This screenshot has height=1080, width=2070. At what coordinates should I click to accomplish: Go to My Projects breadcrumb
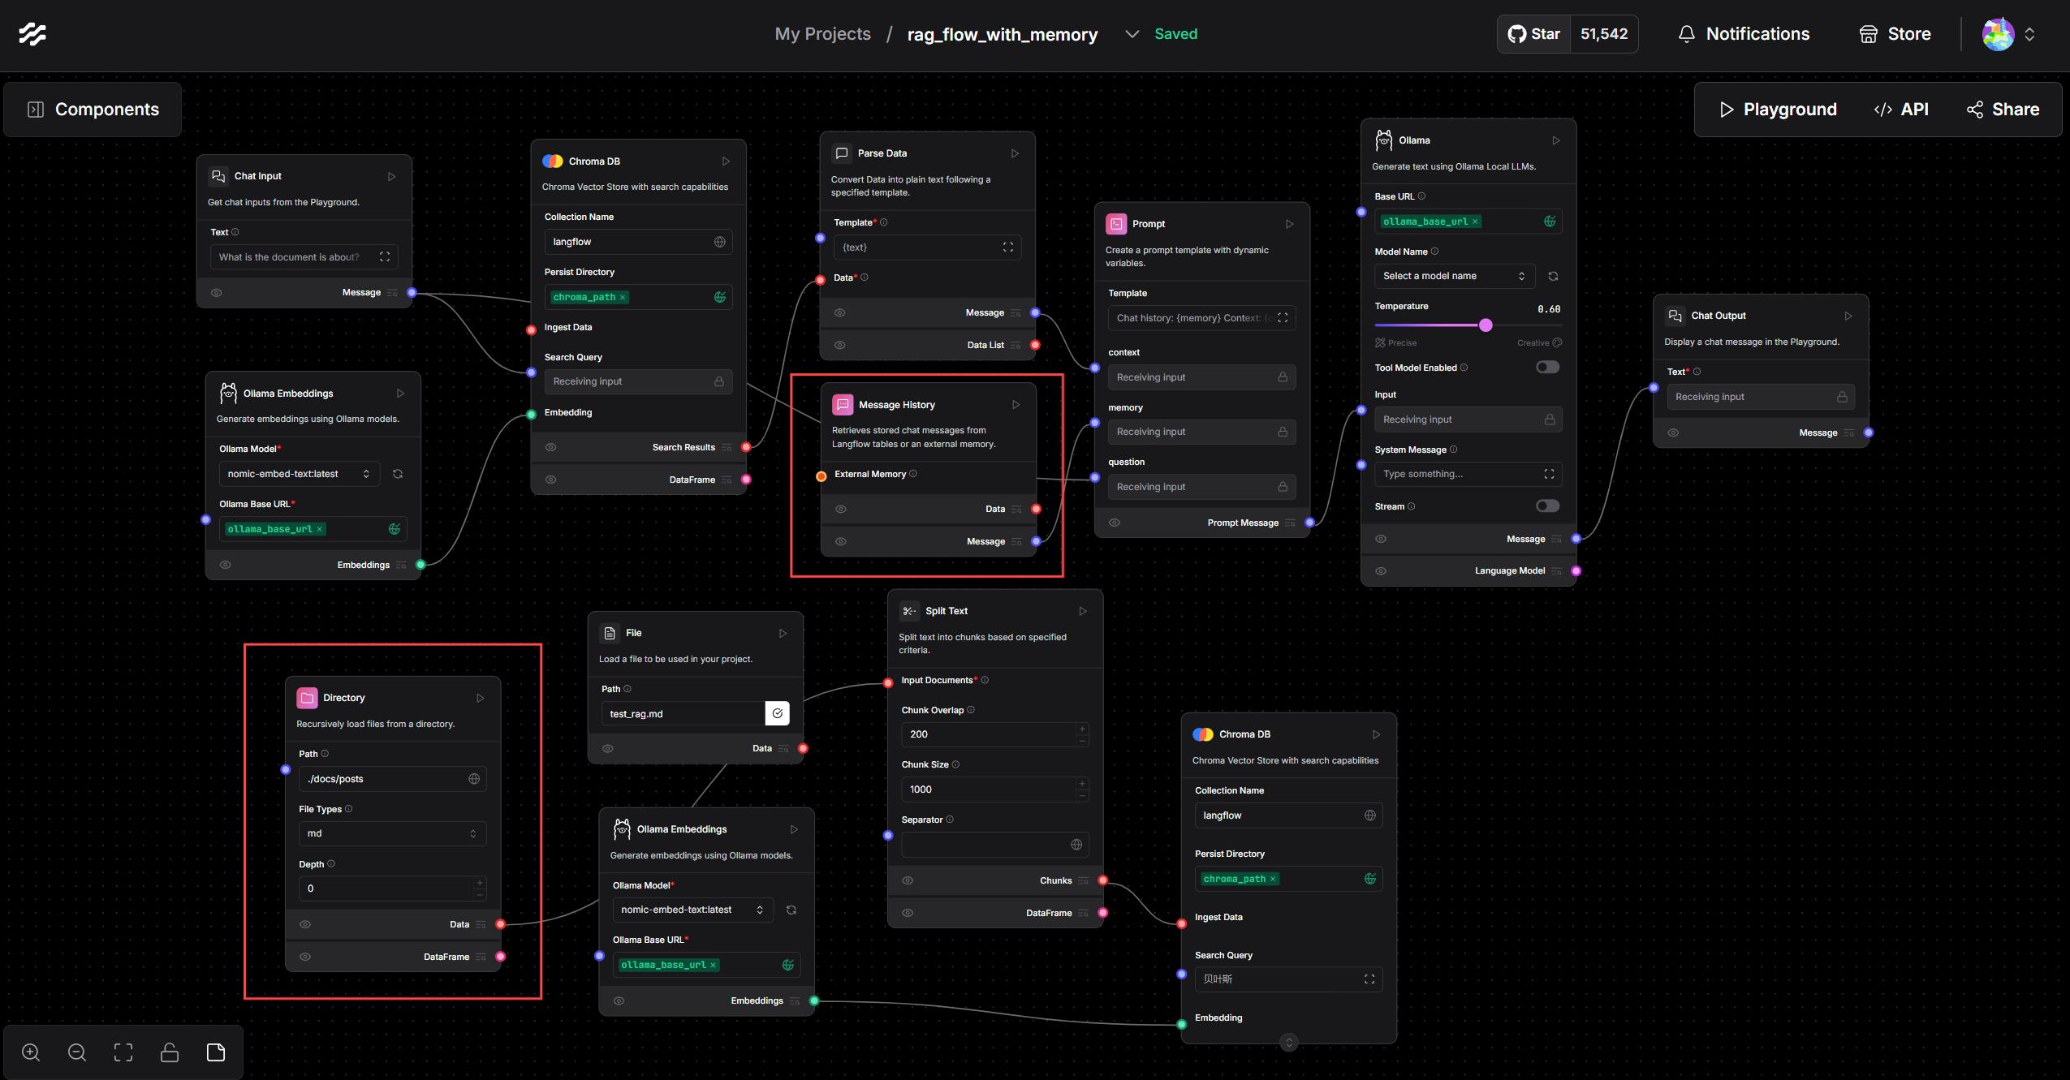coord(822,34)
